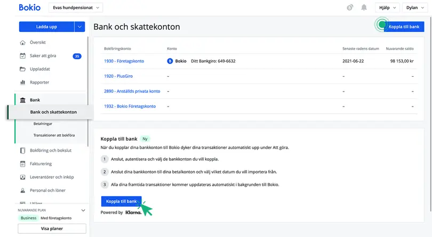Click the coin icon beside the bell

[x=350, y=7]
